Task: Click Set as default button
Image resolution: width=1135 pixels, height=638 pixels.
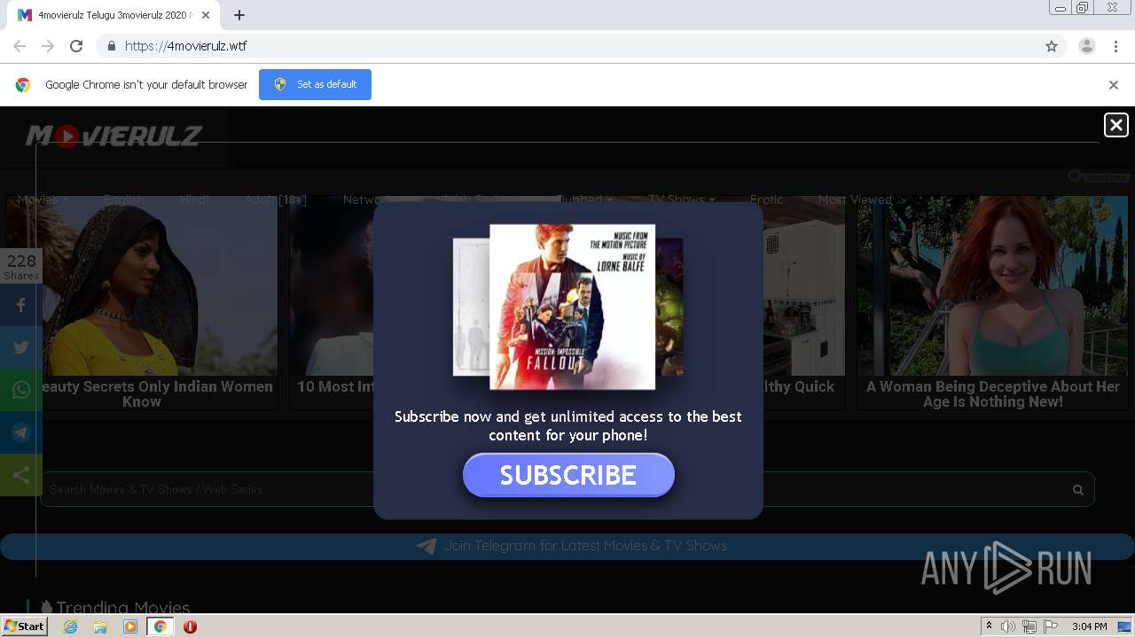Action: (315, 84)
